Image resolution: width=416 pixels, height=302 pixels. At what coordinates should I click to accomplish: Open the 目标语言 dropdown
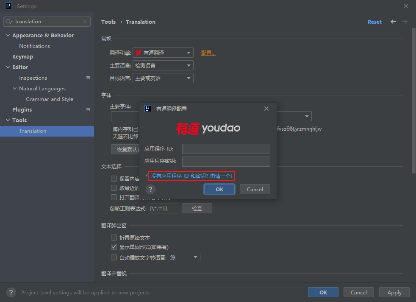(163, 78)
